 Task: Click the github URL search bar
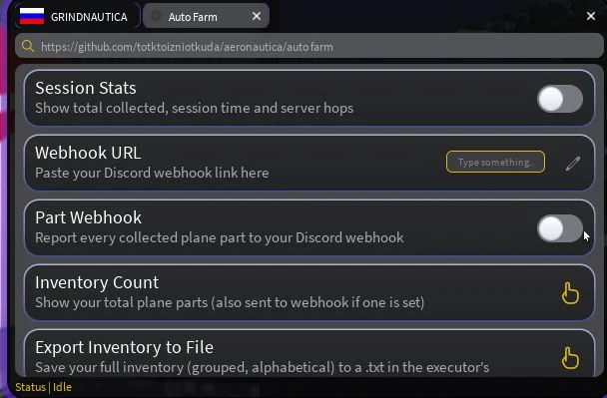pyautogui.click(x=309, y=46)
